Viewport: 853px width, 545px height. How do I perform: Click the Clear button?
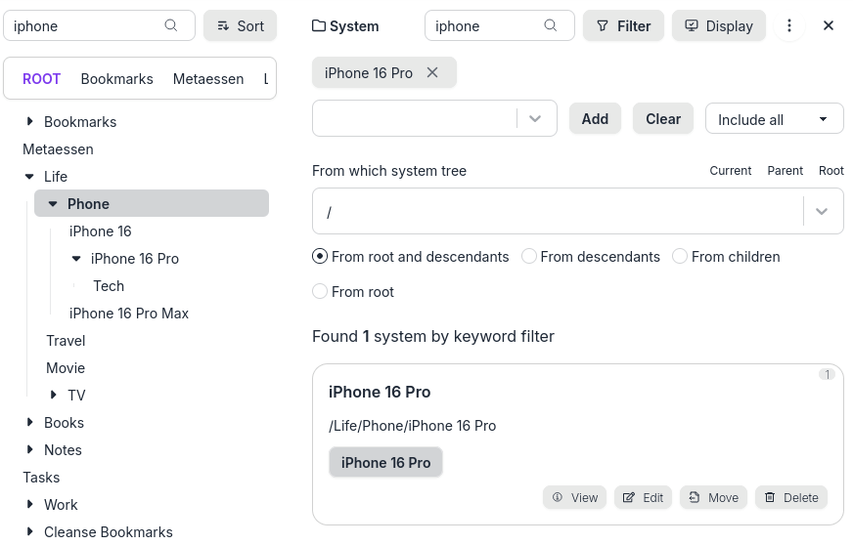click(x=662, y=119)
